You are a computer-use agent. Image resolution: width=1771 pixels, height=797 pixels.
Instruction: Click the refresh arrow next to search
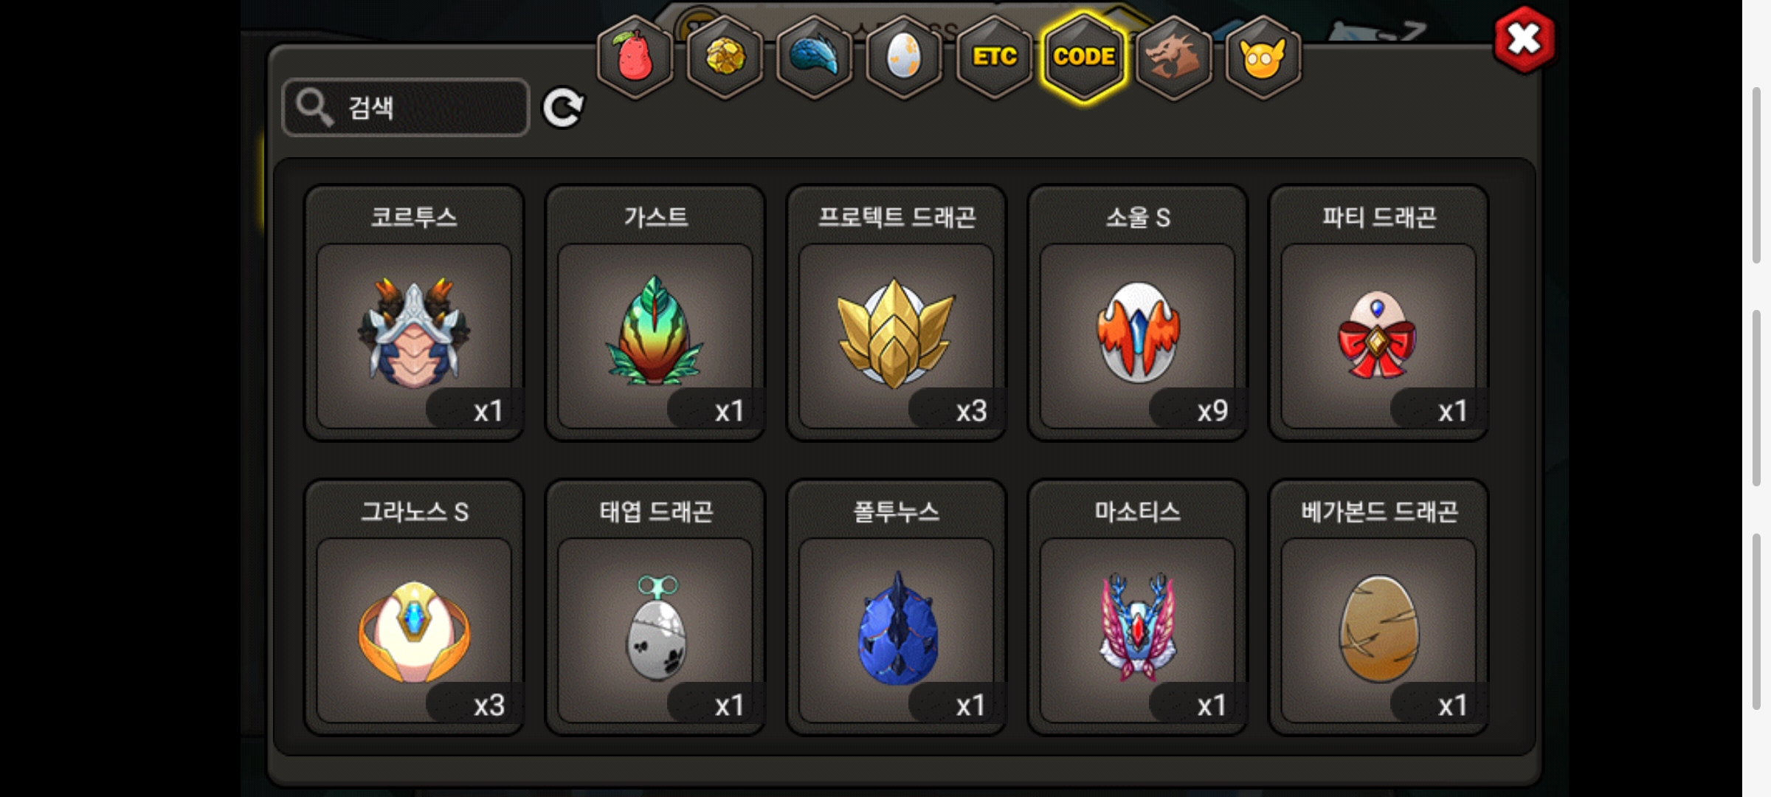(x=563, y=108)
